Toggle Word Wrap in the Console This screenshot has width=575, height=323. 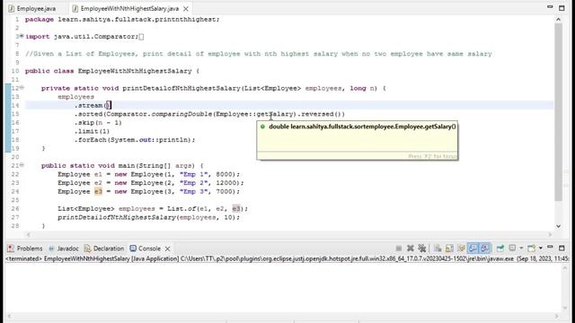coord(461,249)
